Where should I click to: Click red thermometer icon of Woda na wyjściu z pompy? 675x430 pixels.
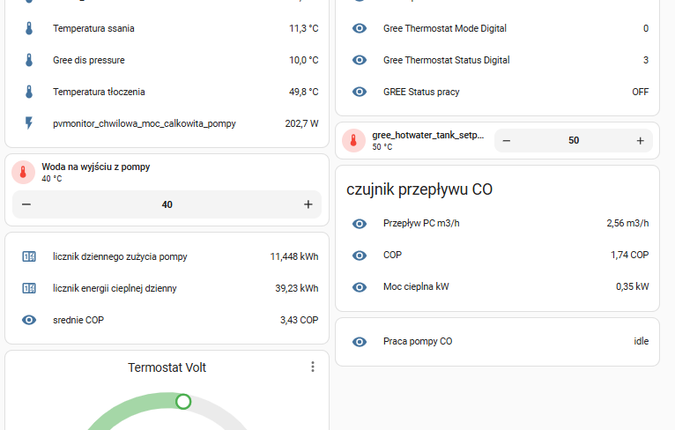click(x=23, y=172)
